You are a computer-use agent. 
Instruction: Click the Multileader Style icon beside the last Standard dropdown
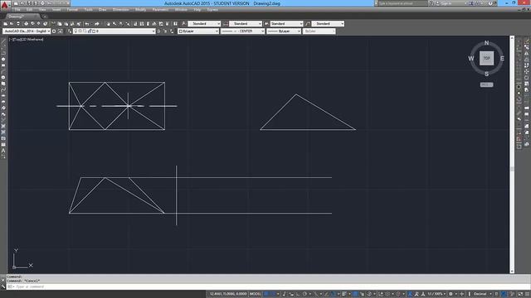click(x=308, y=24)
